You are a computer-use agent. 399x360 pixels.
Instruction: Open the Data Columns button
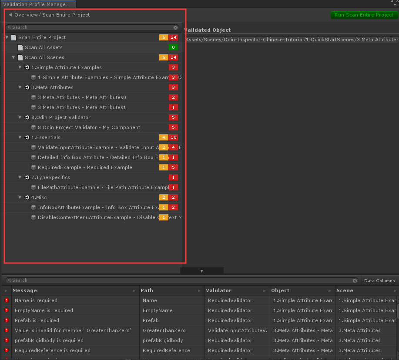[379, 281]
